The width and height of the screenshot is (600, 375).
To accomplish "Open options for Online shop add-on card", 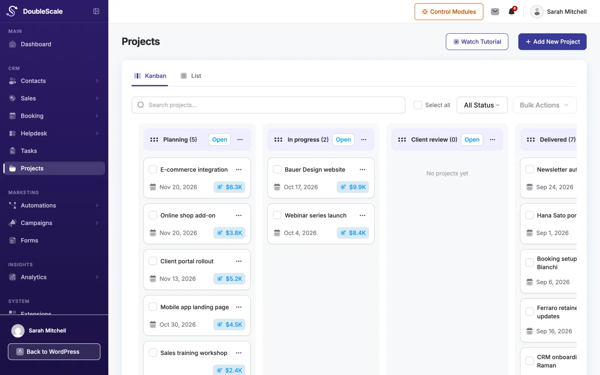I will tap(239, 215).
